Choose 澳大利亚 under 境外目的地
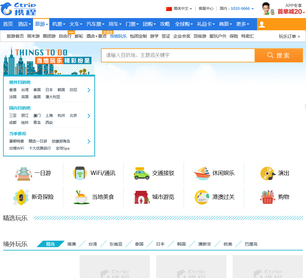Image resolution: width=306 pixels, height=278 pixels. tap(53, 97)
